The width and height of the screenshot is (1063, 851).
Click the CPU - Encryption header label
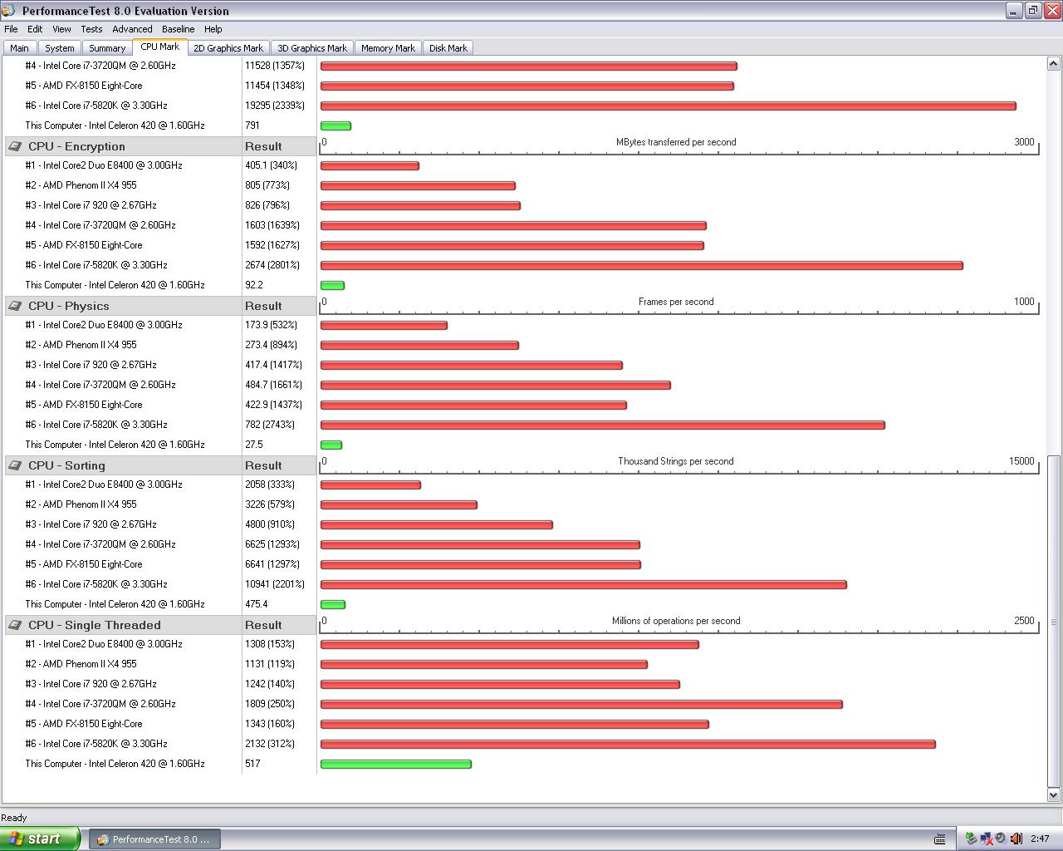point(76,146)
